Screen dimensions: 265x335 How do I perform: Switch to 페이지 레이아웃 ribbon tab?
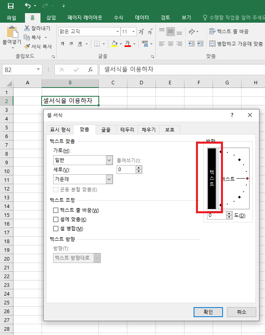[85, 18]
